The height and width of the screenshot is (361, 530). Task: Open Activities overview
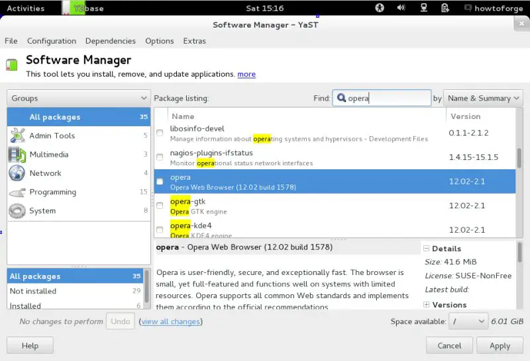point(26,8)
